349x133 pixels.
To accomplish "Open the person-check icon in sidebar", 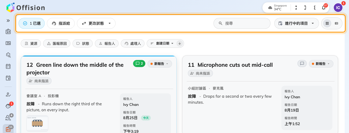I will click(x=8, y=94).
